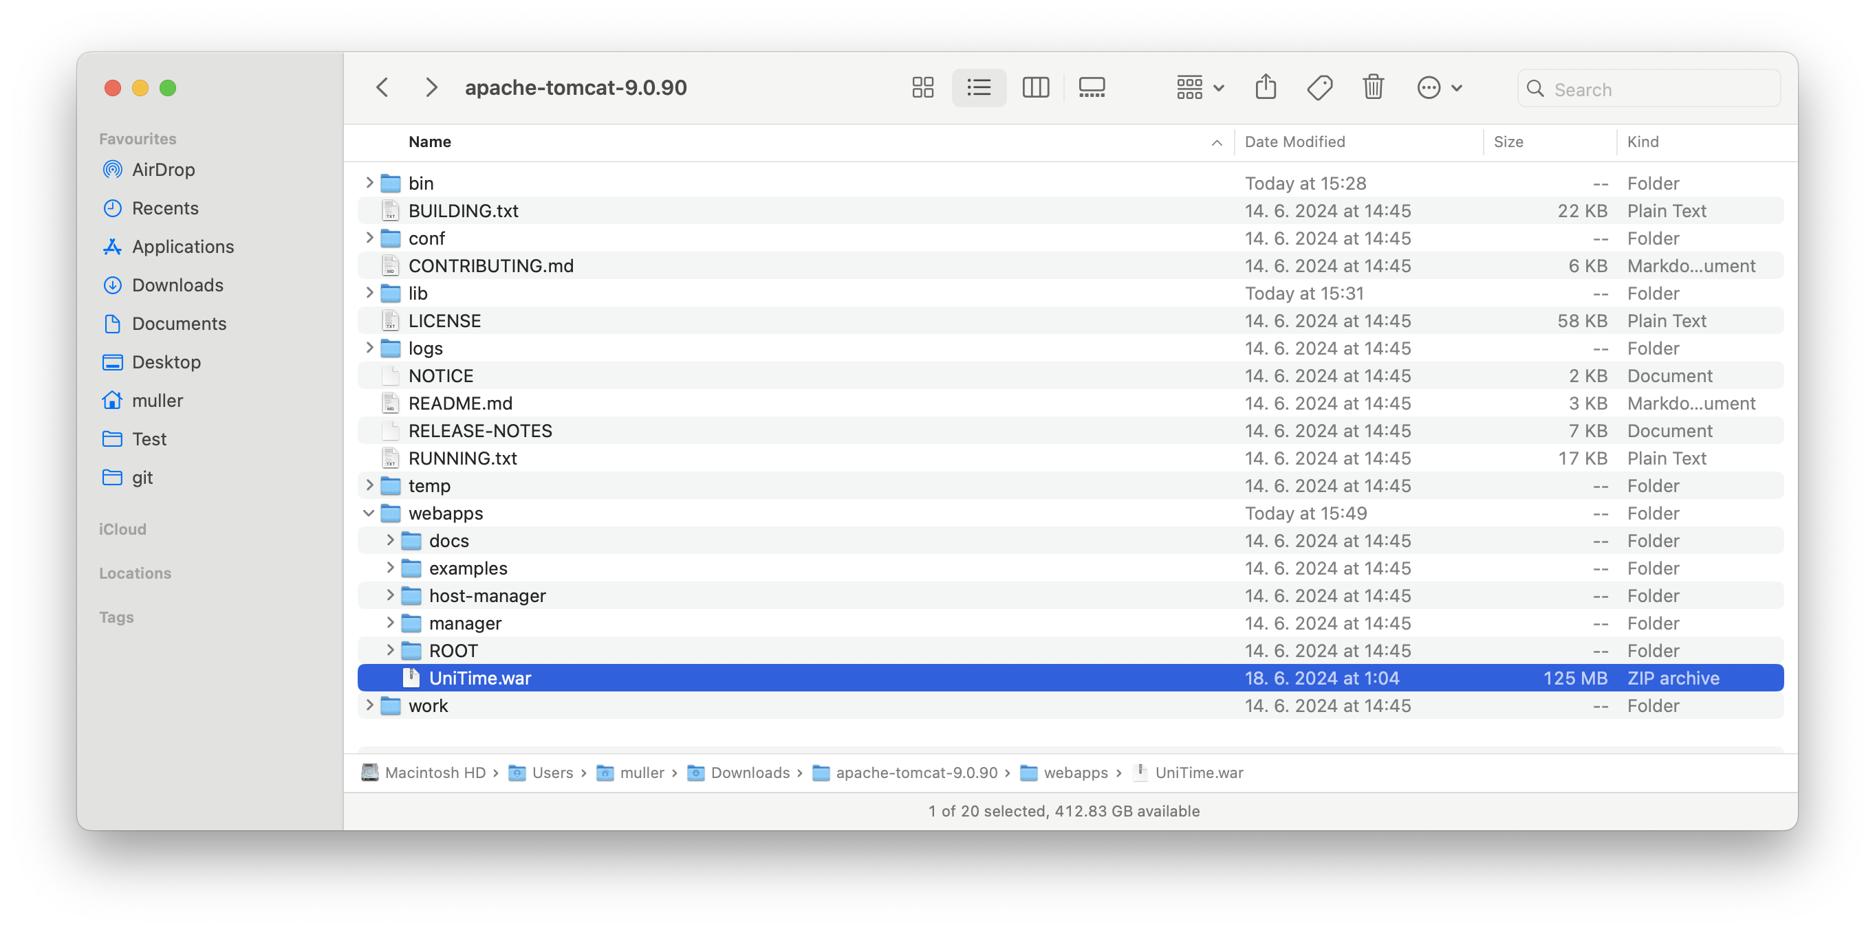Click the delete icon
Image resolution: width=1875 pixels, height=932 pixels.
tap(1376, 86)
